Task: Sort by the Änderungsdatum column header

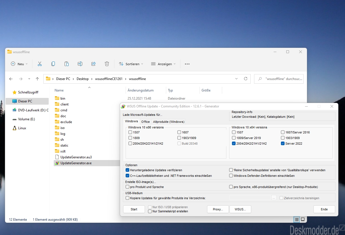Action: point(140,90)
